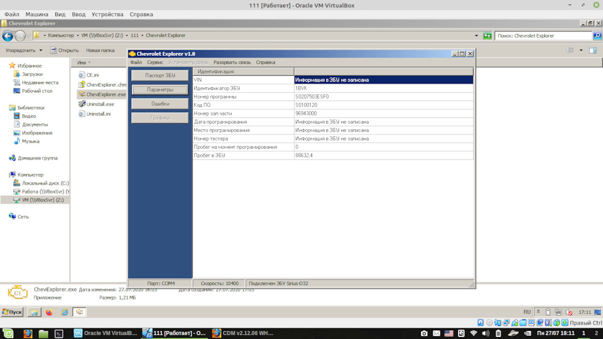The width and height of the screenshot is (603, 339).
Task: Open Справка menu in Chevrolet Explorer v1.8
Action: [265, 62]
